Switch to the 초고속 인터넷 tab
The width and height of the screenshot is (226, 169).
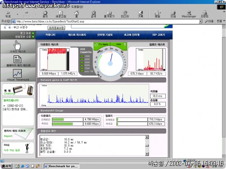(132, 35)
